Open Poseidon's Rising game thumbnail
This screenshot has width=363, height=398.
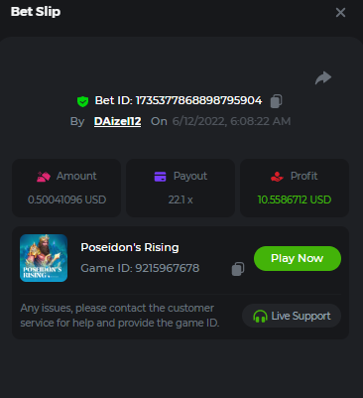click(44, 258)
